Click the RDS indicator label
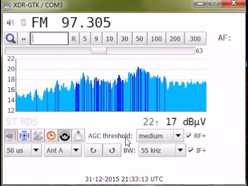Image resolution: width=248 pixels, height=186 pixels. [x=29, y=122]
